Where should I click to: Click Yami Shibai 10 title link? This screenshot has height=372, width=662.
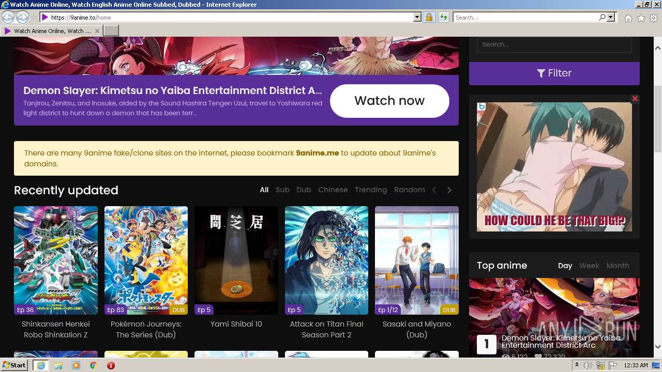tap(236, 324)
